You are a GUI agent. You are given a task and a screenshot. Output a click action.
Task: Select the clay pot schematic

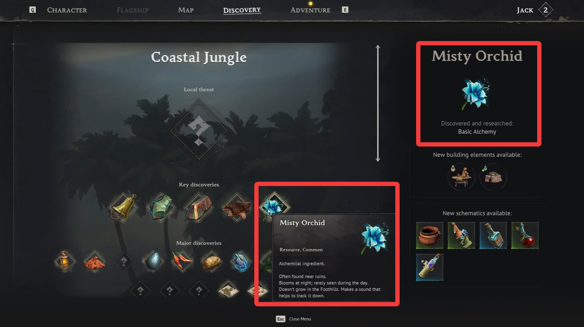430,235
